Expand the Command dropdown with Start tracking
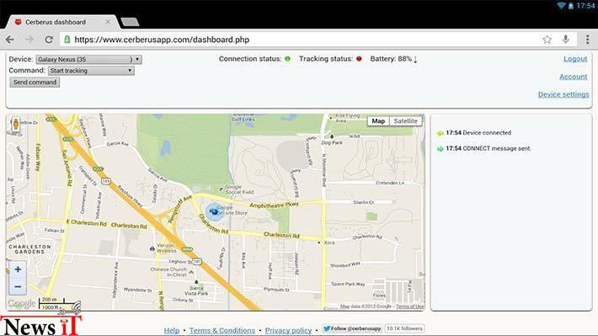The image size is (598, 336). [91, 71]
